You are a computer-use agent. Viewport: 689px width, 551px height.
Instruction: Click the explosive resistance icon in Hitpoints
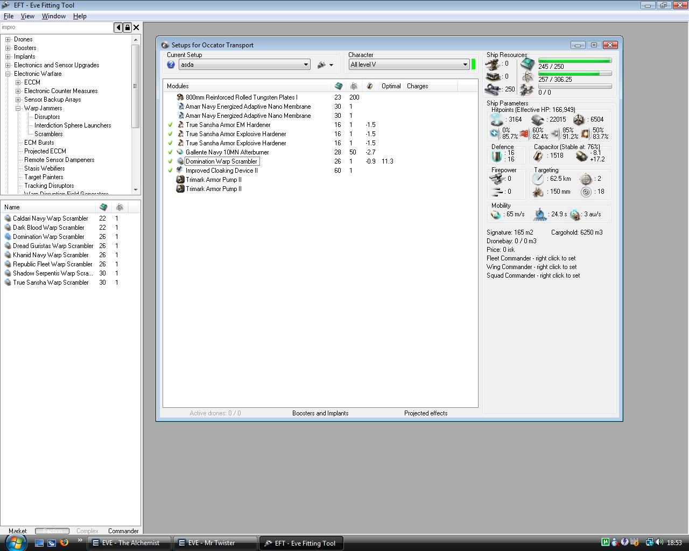(x=585, y=133)
